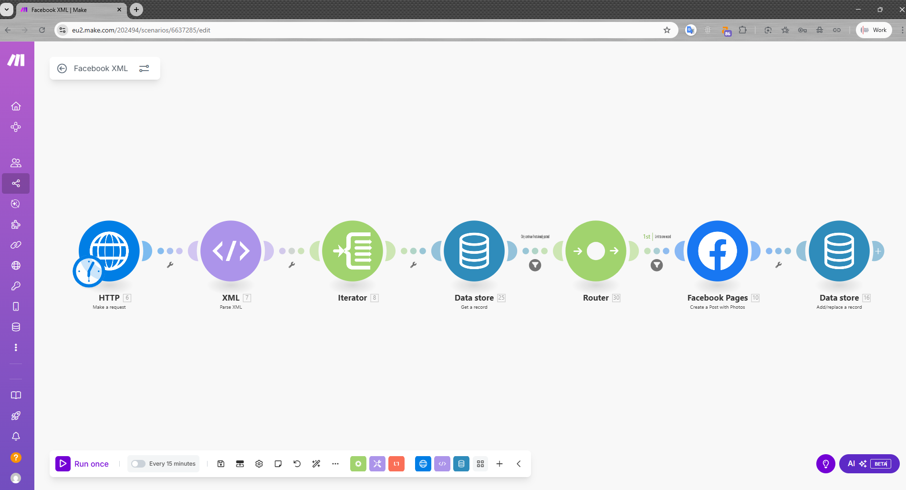Click the Make logo in the sidebar
906x490 pixels.
coord(16,60)
